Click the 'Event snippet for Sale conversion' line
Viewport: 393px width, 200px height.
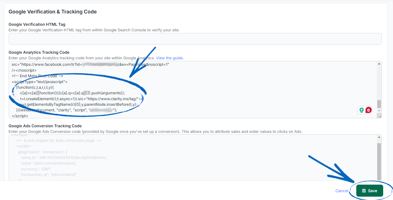(58, 140)
